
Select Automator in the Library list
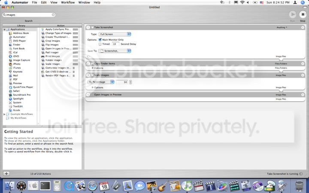tap(19, 37)
